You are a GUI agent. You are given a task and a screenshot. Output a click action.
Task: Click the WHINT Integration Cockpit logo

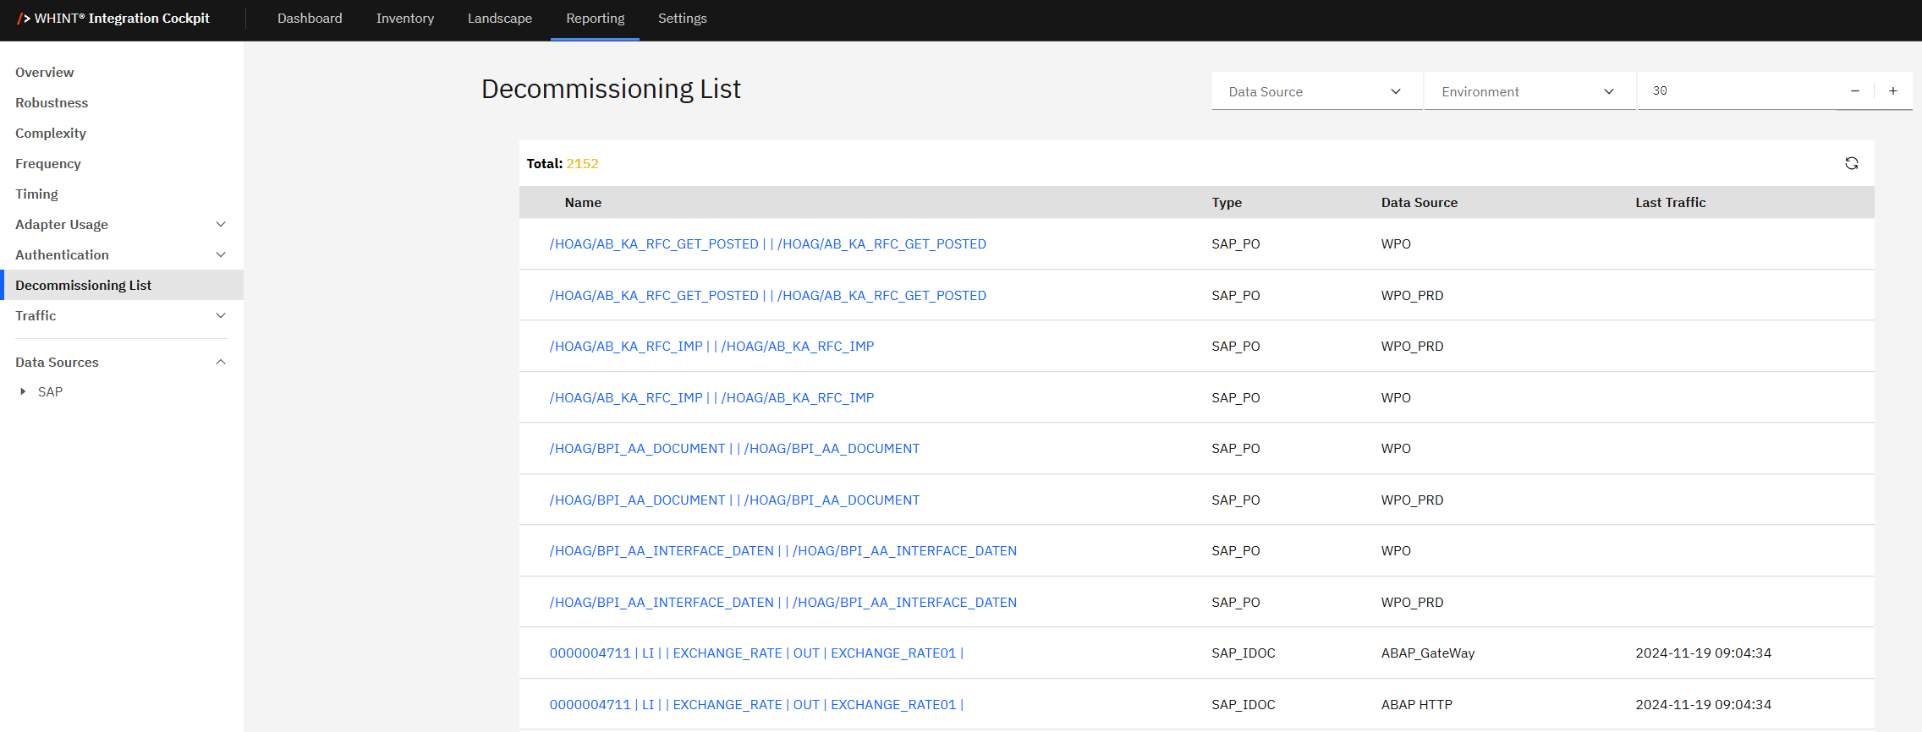(113, 19)
